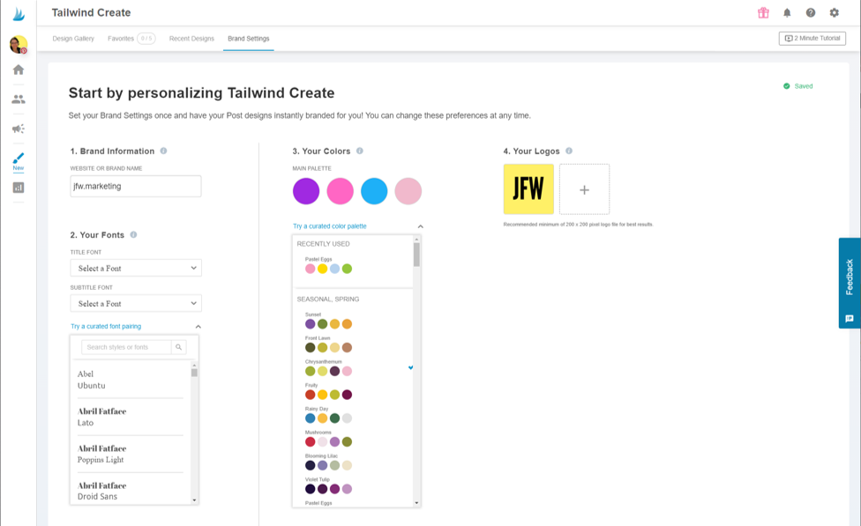Watch the 2 Minute Tutorial
The height and width of the screenshot is (526, 861).
[x=812, y=39]
